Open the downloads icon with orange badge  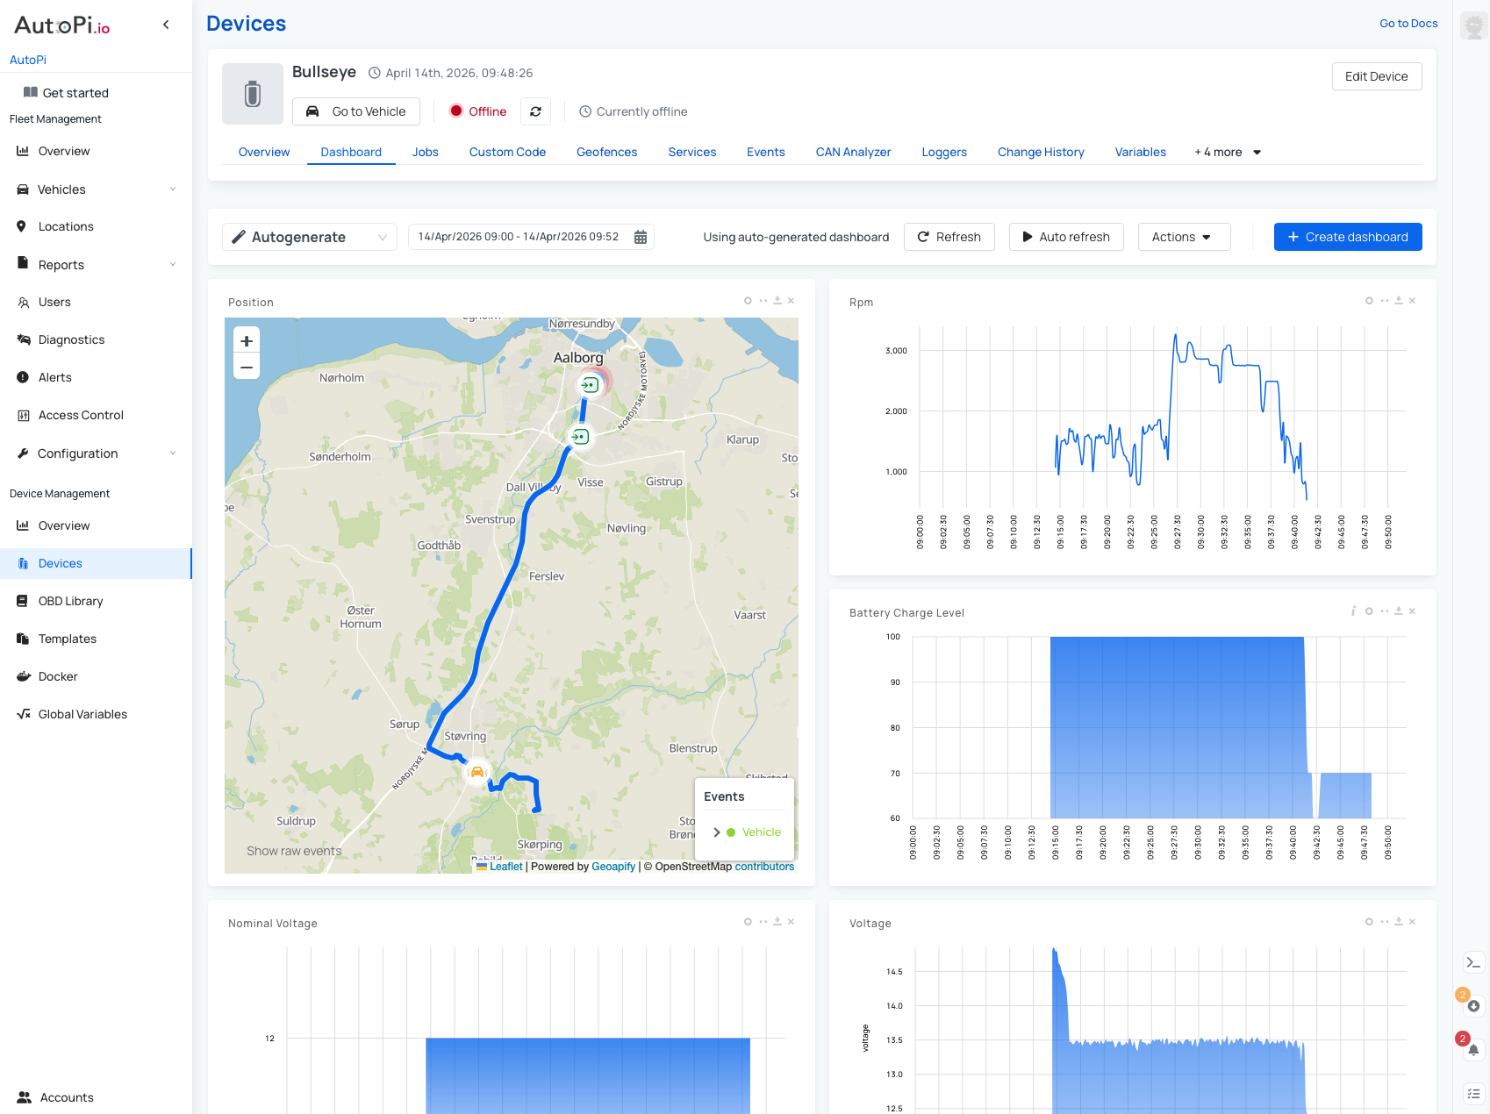click(1472, 1005)
